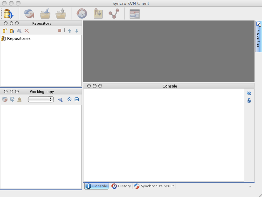Click the Cleanup broom icon
The height and width of the screenshot is (197, 262).
[x=19, y=99]
